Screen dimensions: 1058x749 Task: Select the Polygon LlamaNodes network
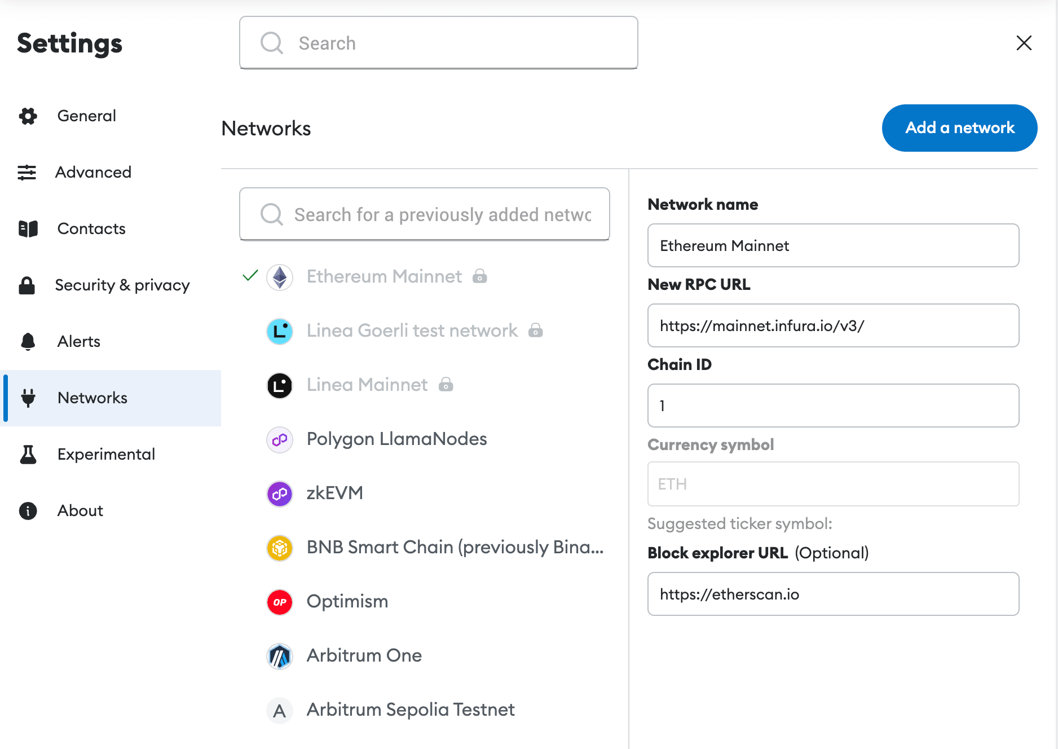tap(396, 439)
